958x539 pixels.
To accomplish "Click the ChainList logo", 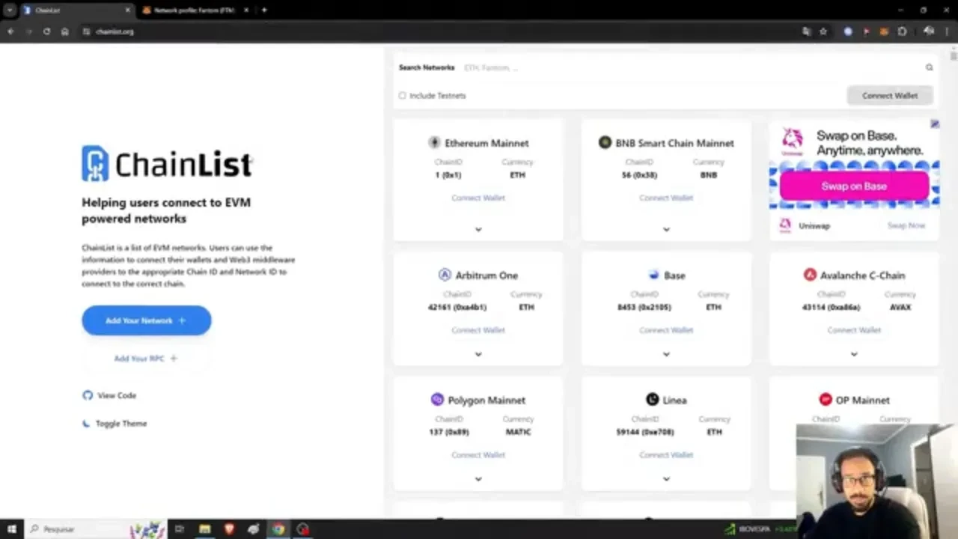I will tap(167, 163).
